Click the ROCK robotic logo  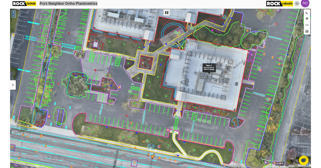[280, 3]
